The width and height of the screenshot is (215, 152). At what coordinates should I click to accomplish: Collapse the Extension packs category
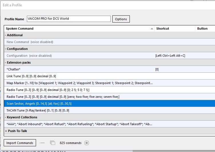[6, 62]
